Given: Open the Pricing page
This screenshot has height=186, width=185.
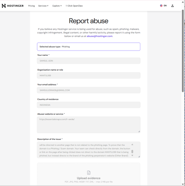Looking at the screenshot, I should (x=31, y=6).
